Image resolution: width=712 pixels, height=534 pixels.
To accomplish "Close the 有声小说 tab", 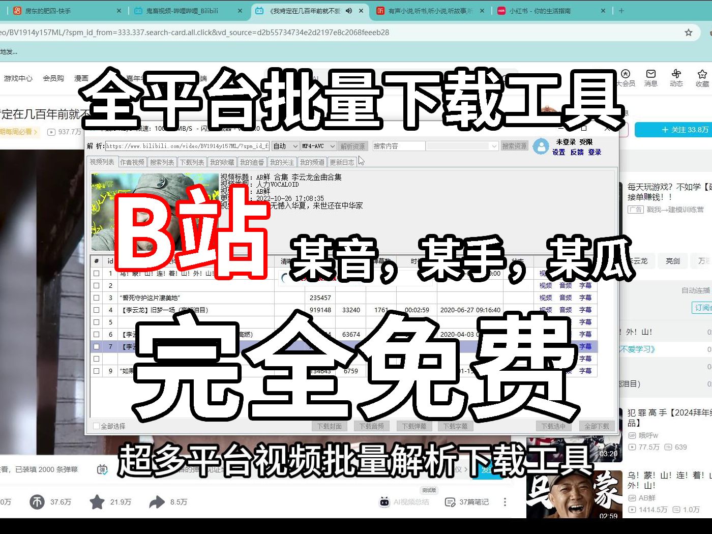I will (x=482, y=11).
